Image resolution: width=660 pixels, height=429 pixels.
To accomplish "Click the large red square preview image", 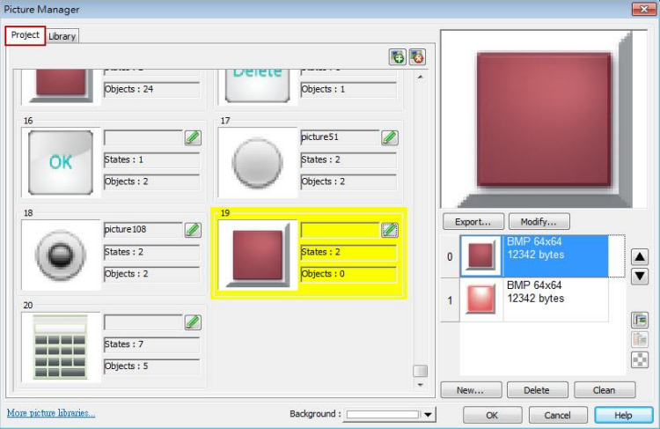I will 544,119.
